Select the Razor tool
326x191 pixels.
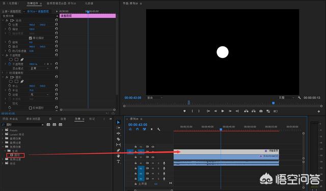click(x=118, y=139)
